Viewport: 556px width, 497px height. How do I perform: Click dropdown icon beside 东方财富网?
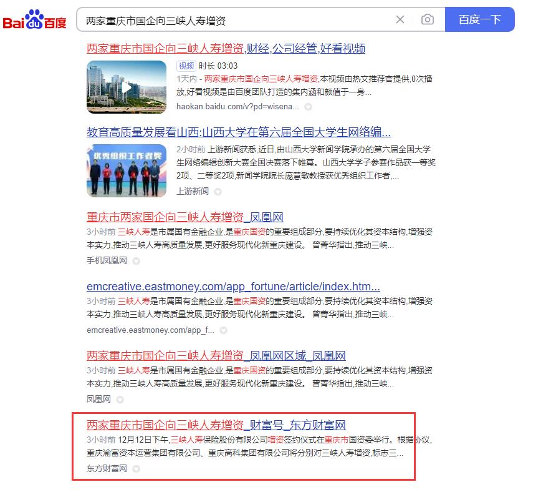coord(136,469)
